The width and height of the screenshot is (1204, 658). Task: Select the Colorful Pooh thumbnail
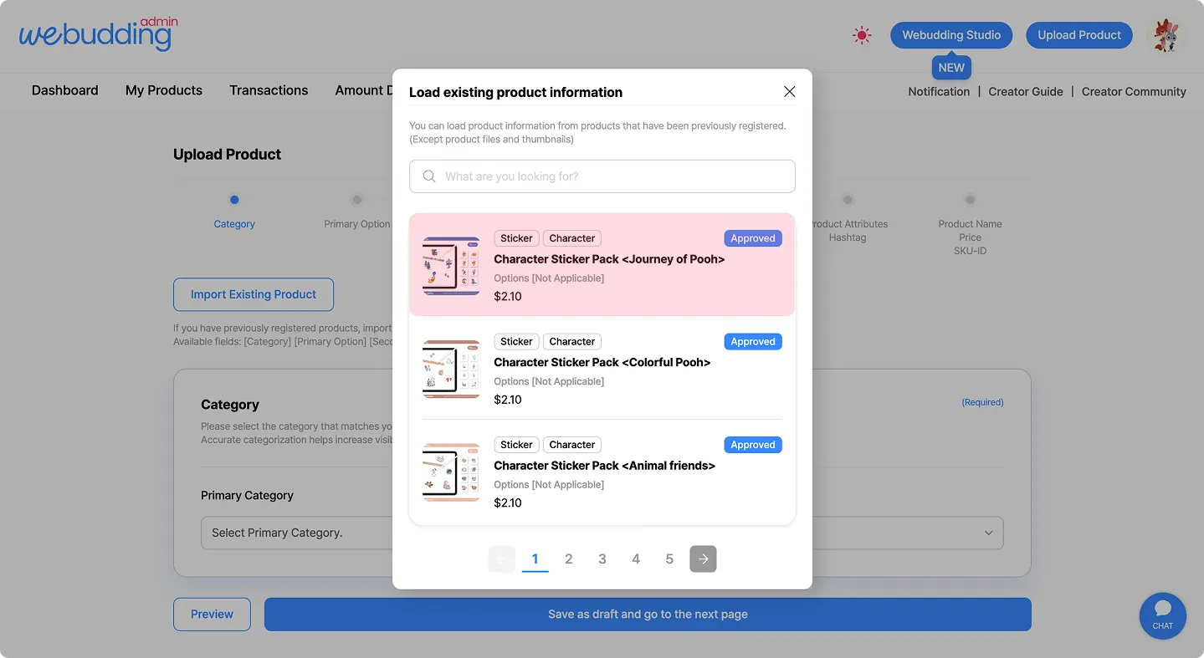[x=451, y=369]
